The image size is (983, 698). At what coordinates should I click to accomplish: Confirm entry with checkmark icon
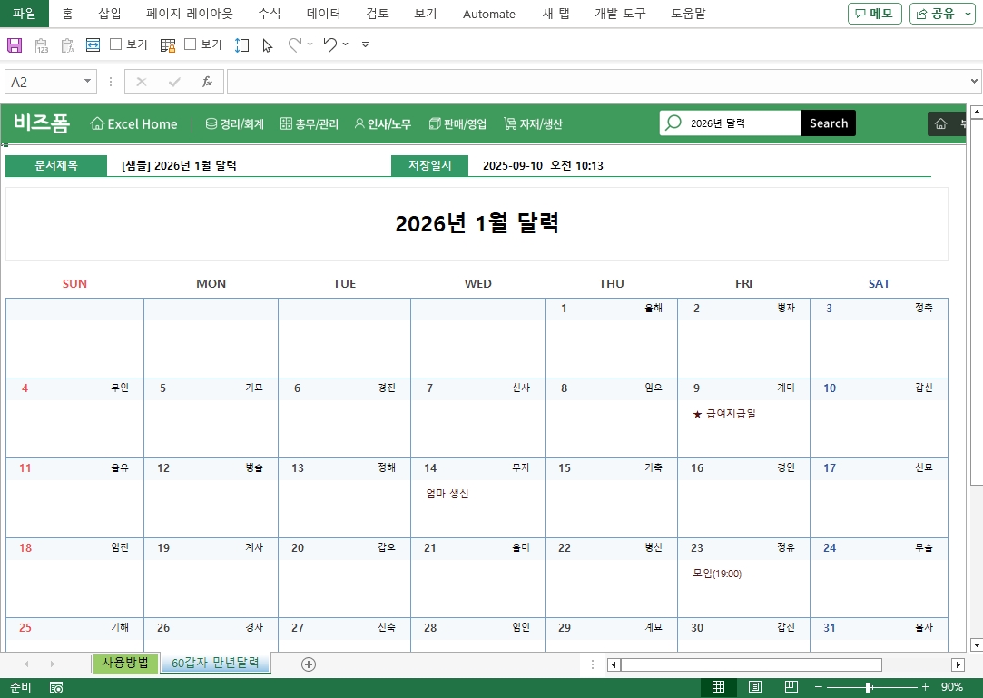click(x=174, y=82)
